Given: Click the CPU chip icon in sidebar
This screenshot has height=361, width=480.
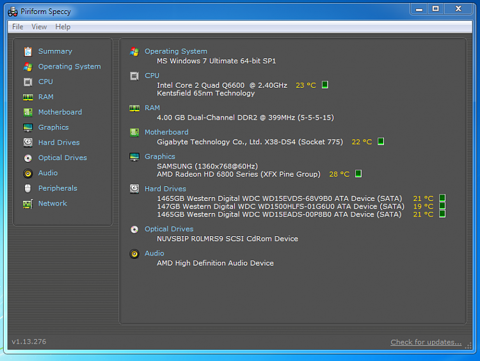Looking at the screenshot, I should click(x=28, y=82).
